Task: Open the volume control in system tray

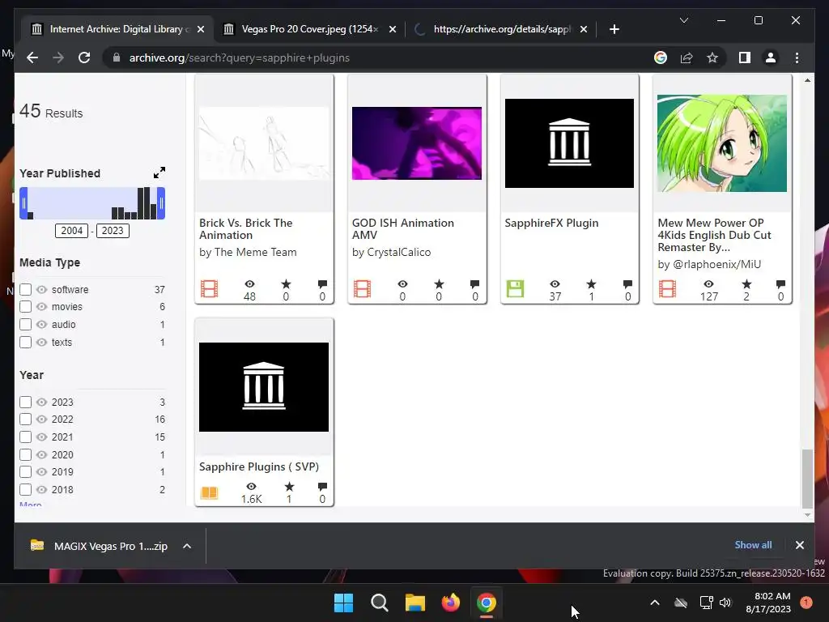Action: coord(725,603)
